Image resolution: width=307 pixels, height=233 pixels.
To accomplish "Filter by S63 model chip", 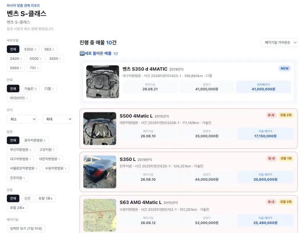I will tap(49, 49).
